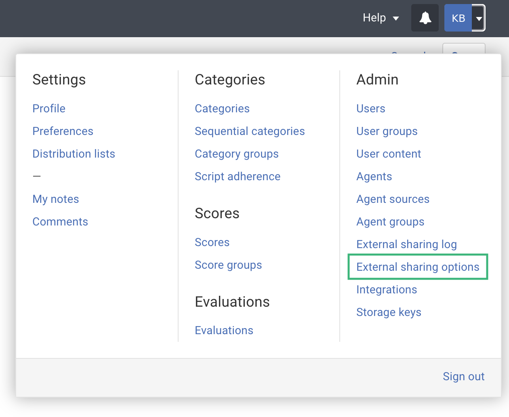This screenshot has width=509, height=417.
Task: Sign out of the account
Action: click(463, 377)
